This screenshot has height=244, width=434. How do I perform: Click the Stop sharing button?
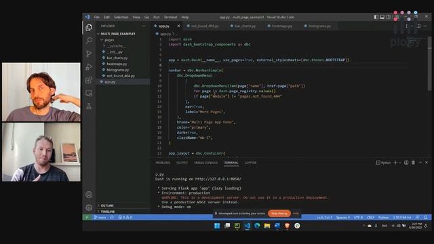279,213
